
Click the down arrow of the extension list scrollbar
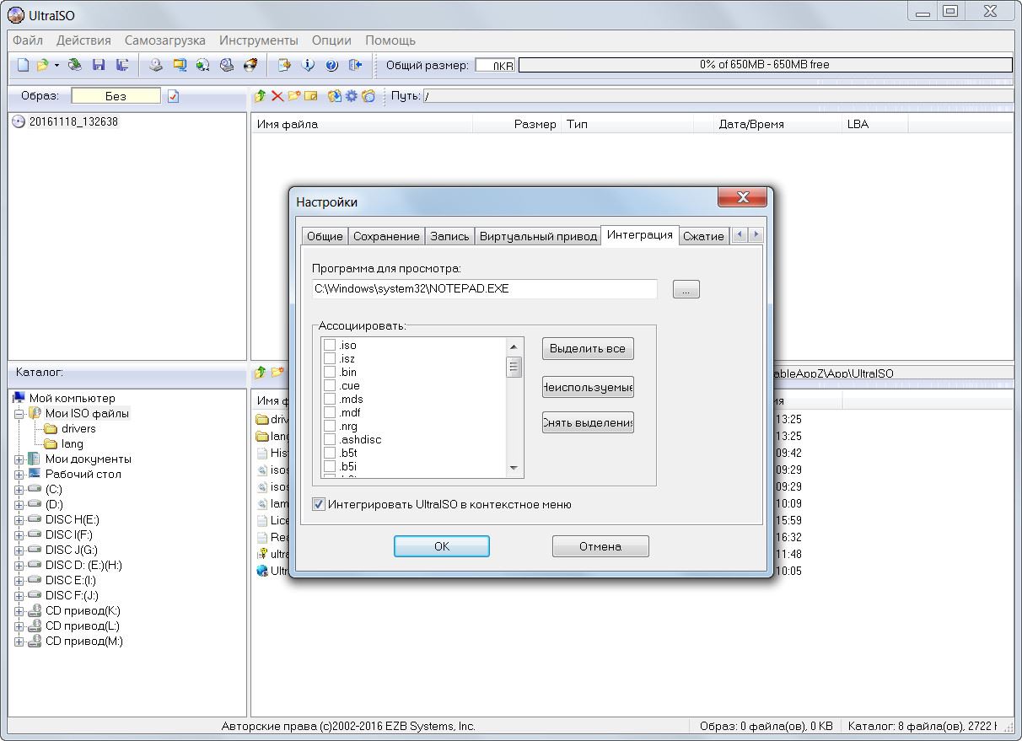514,468
